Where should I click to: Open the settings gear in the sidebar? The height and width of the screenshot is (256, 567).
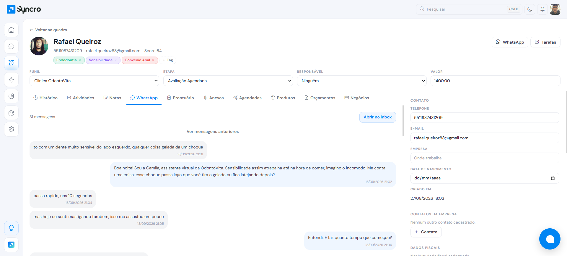[x=12, y=129]
